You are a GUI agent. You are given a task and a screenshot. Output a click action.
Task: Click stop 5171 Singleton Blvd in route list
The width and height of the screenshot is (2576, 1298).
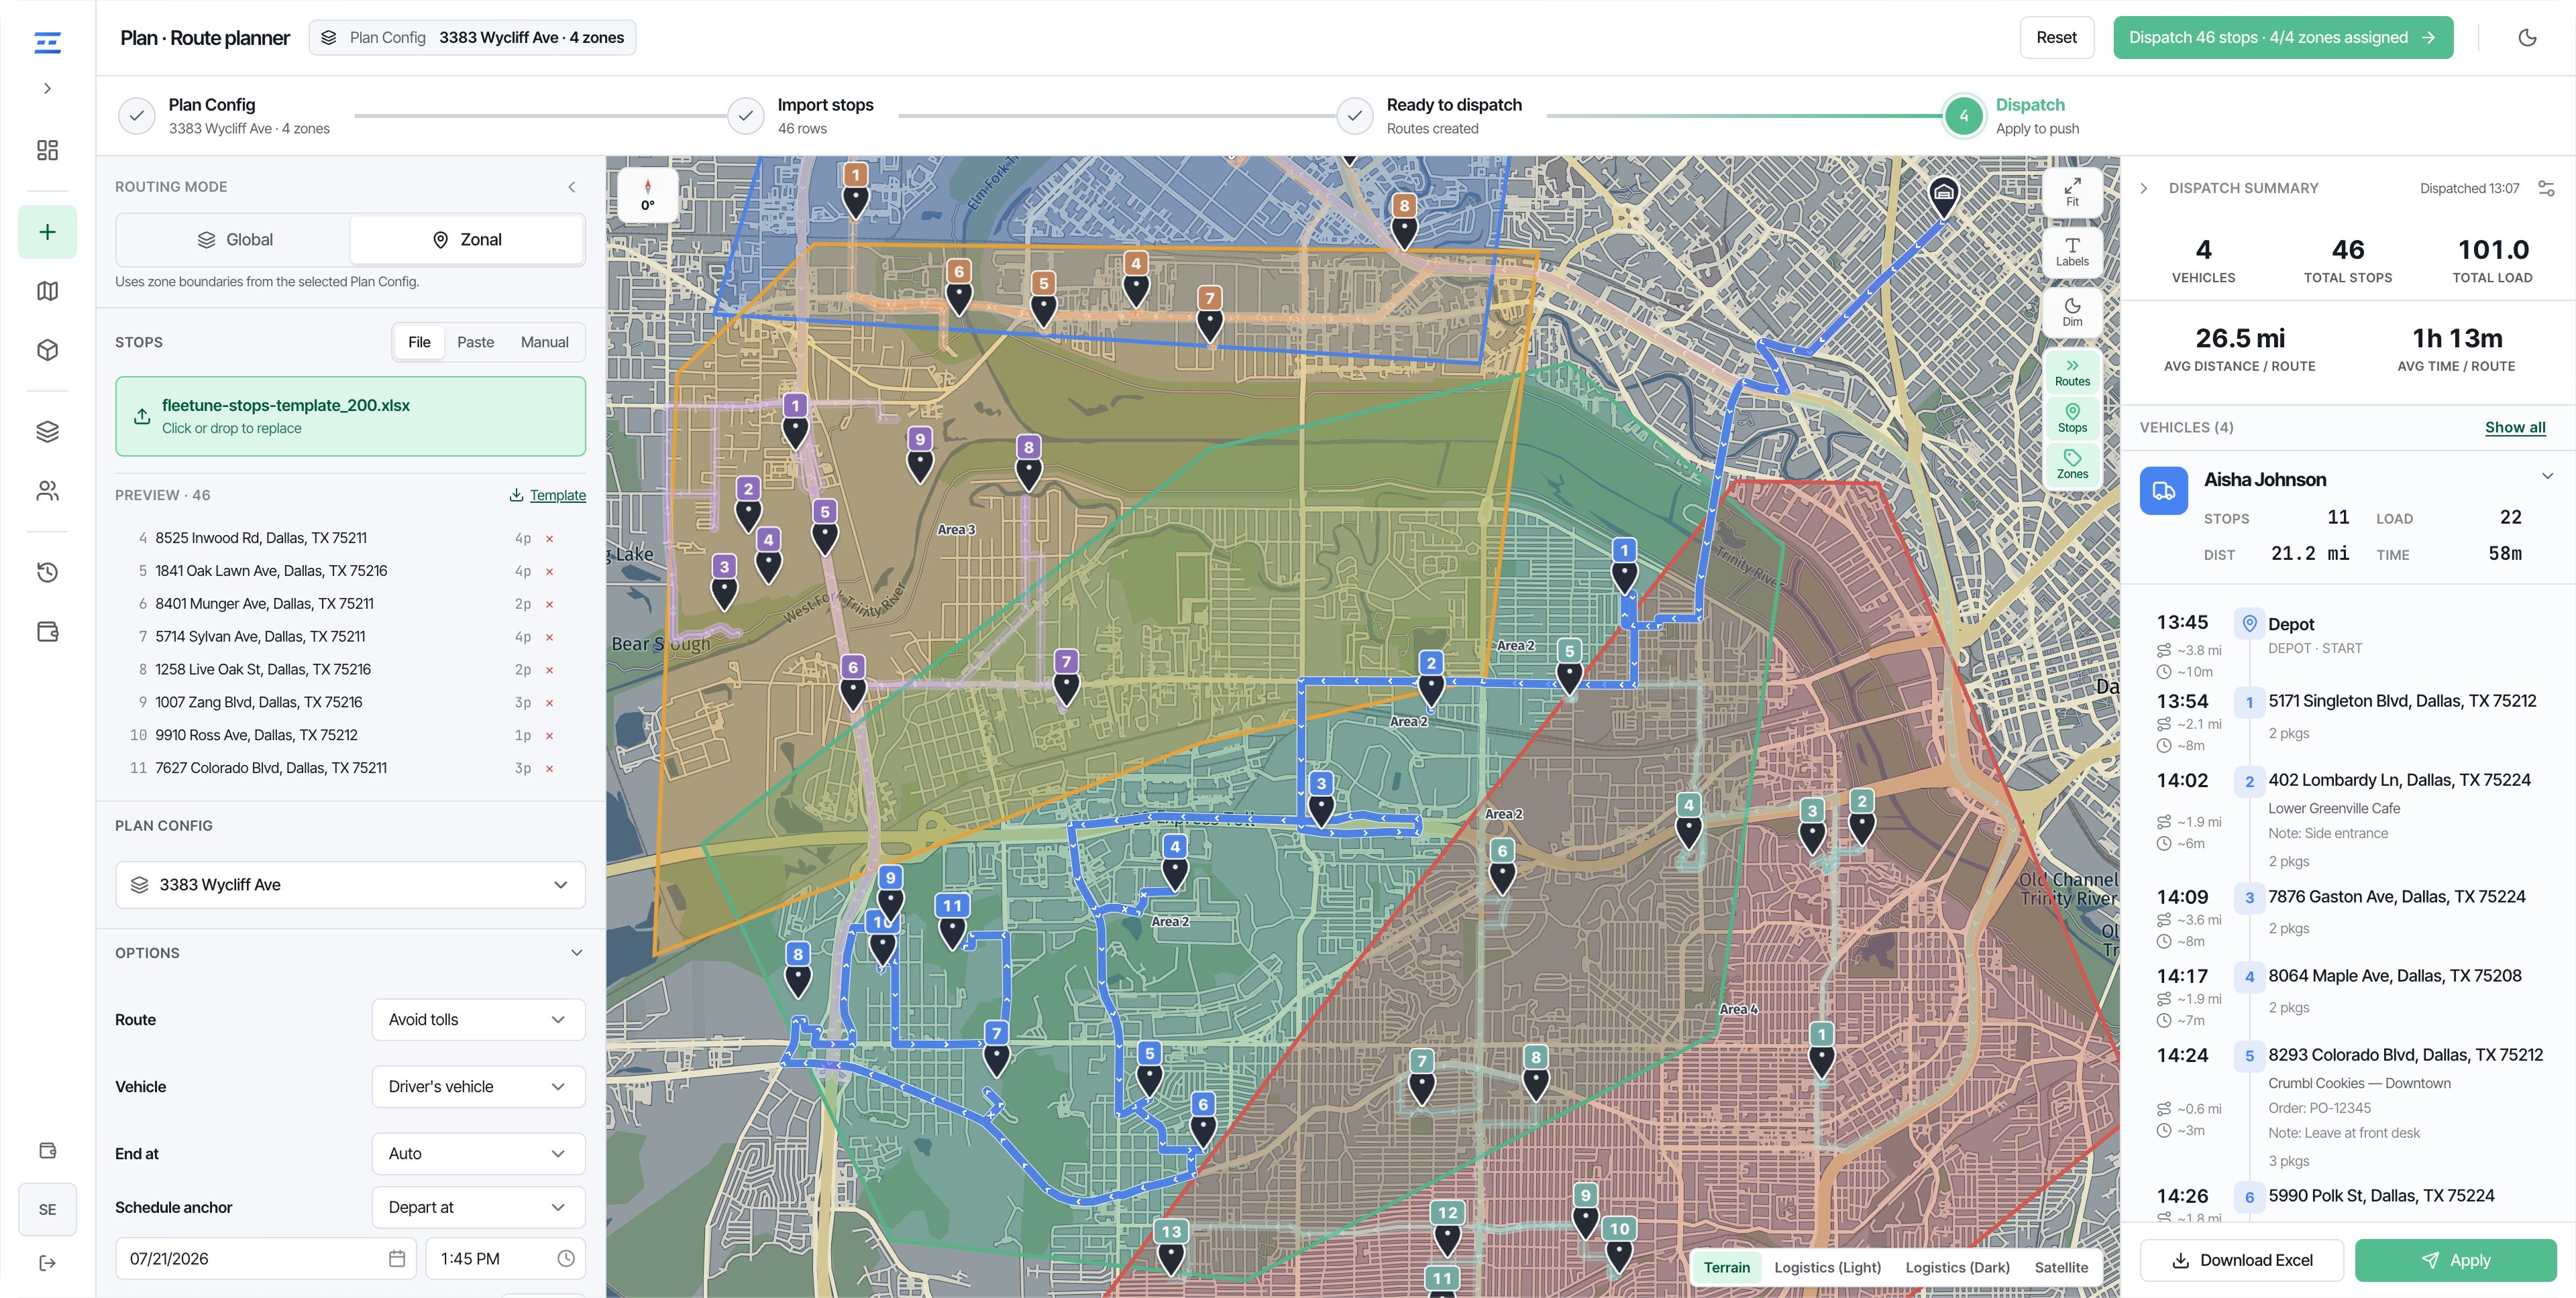(x=2401, y=701)
